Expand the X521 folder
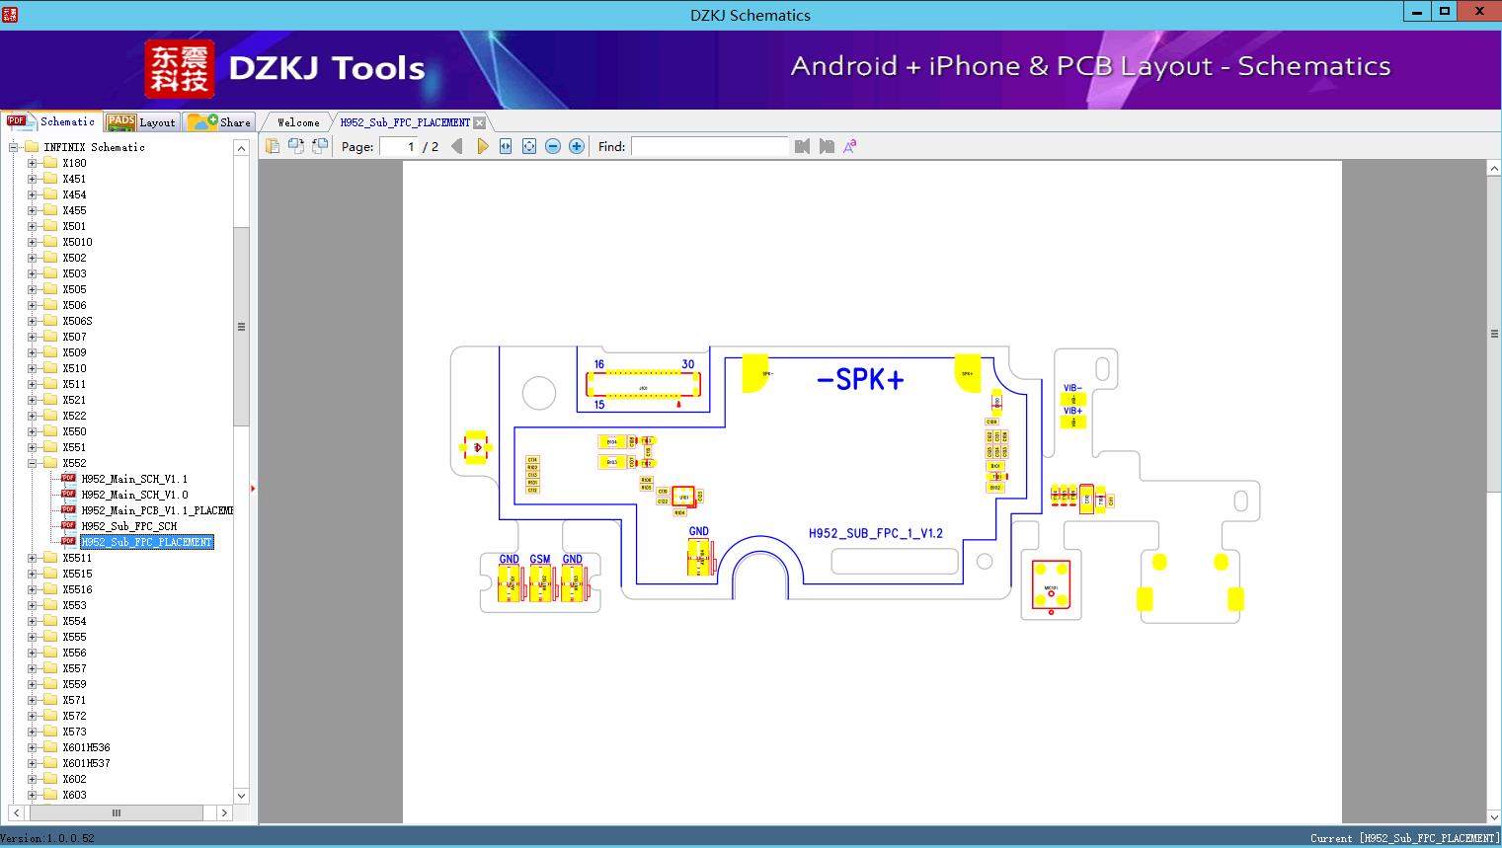The width and height of the screenshot is (1502, 848). pos(33,400)
